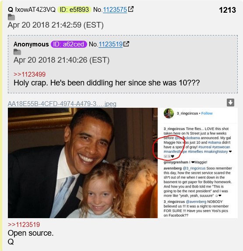Download the attached image via arrow icon
Screen dimensions: 243x251
230,103
